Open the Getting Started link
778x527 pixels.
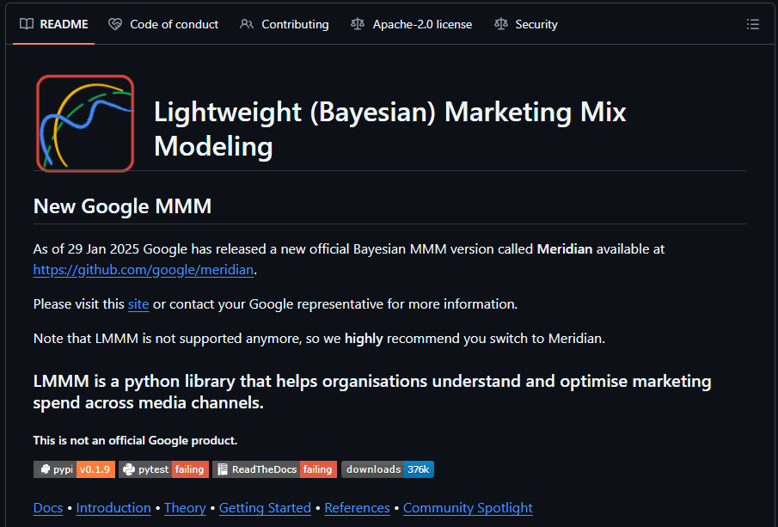[x=265, y=507]
